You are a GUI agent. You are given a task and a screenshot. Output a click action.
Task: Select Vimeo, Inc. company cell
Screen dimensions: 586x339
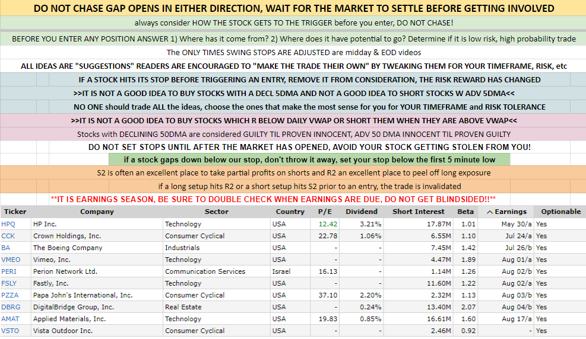[x=97, y=260]
